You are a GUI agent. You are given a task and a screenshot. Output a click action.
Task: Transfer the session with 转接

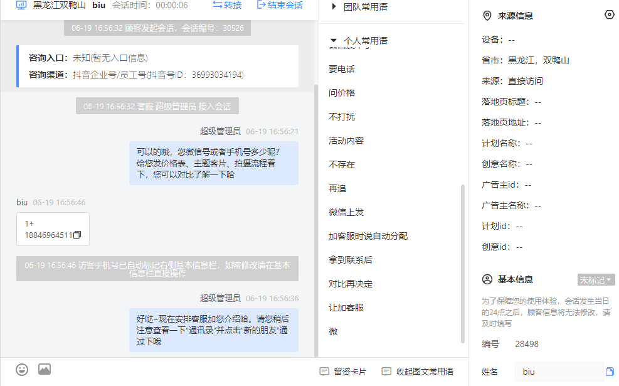point(228,5)
